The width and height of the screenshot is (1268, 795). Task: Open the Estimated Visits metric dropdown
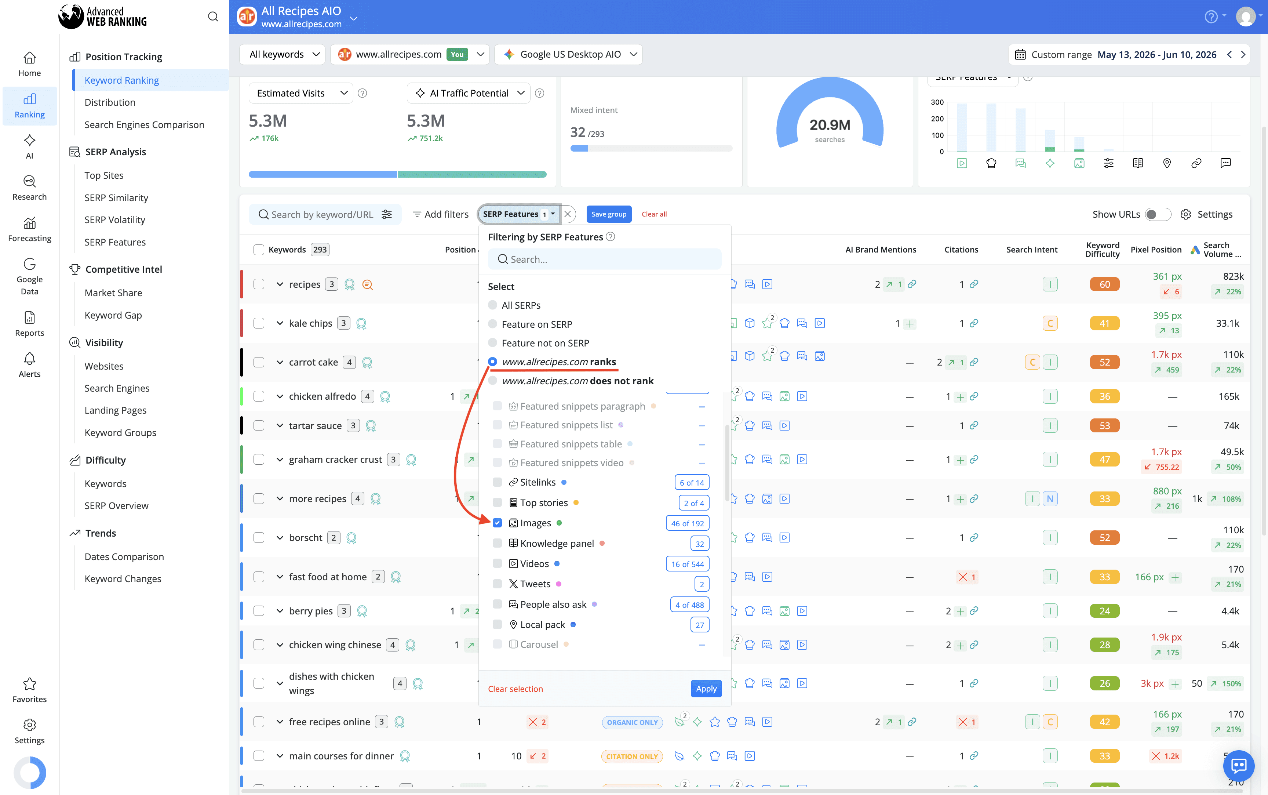(x=301, y=93)
